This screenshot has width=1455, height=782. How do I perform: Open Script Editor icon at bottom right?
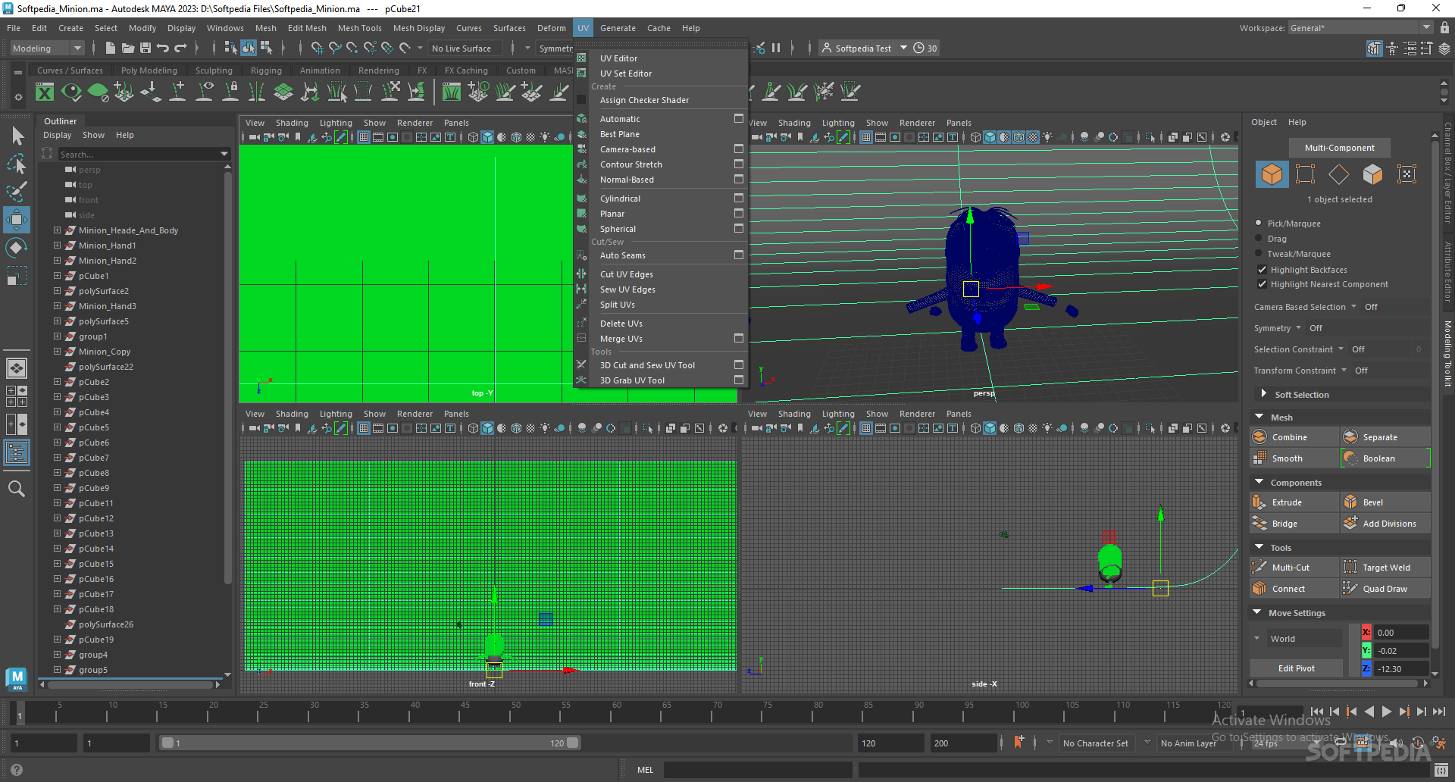click(x=1441, y=770)
